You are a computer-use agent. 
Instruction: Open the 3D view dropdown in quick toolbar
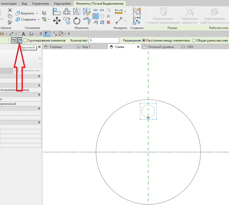(36, 34)
